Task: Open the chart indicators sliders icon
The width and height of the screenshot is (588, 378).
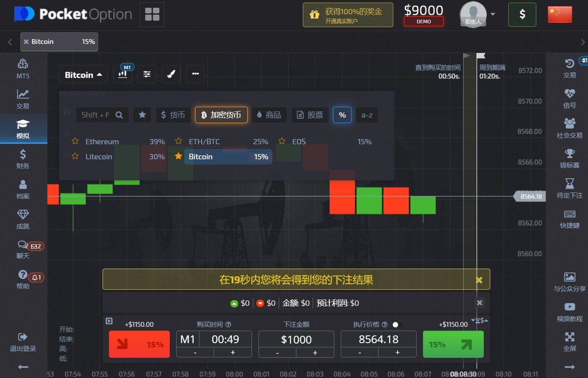Action: pyautogui.click(x=147, y=74)
